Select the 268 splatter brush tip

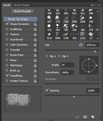pyautogui.click(x=91, y=19)
